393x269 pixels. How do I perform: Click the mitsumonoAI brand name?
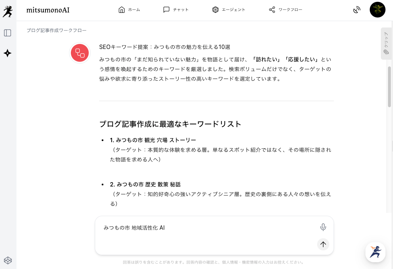coord(48,10)
